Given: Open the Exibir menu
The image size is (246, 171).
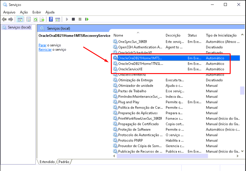Looking at the screenshot, I should tap(37, 12).
